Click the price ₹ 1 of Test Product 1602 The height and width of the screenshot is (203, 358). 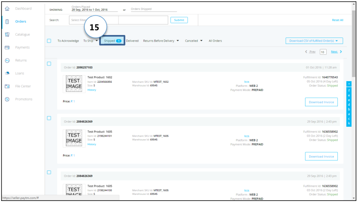tap(73, 101)
